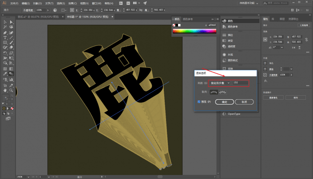The width and height of the screenshot is (313, 179).
Task: Pick a color from the spectrum bar
Action: (194, 31)
